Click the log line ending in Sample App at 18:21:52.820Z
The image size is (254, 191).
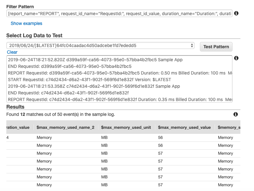pos(95,60)
